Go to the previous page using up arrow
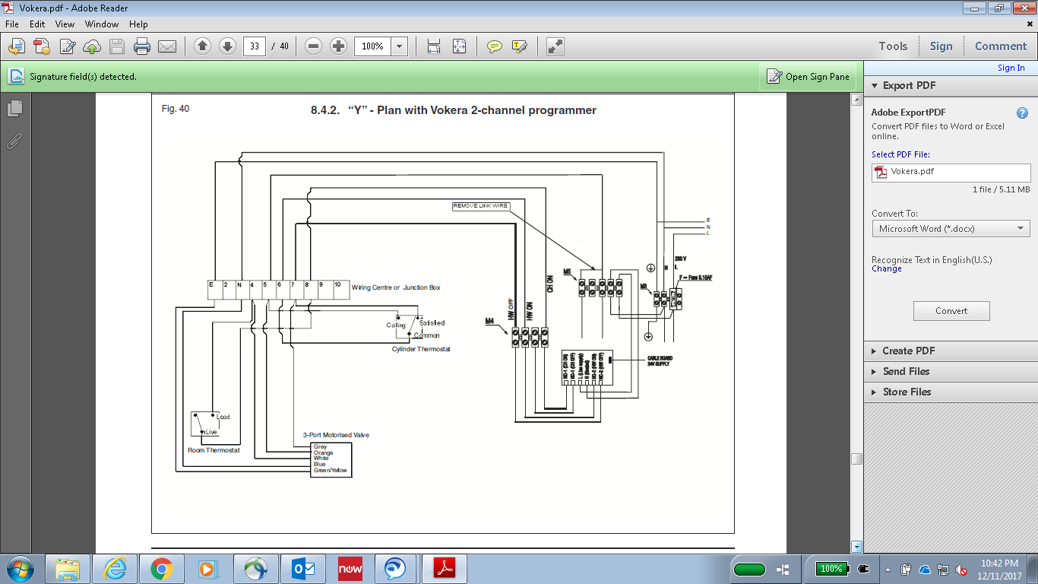Image resolution: width=1038 pixels, height=584 pixels. click(x=202, y=46)
